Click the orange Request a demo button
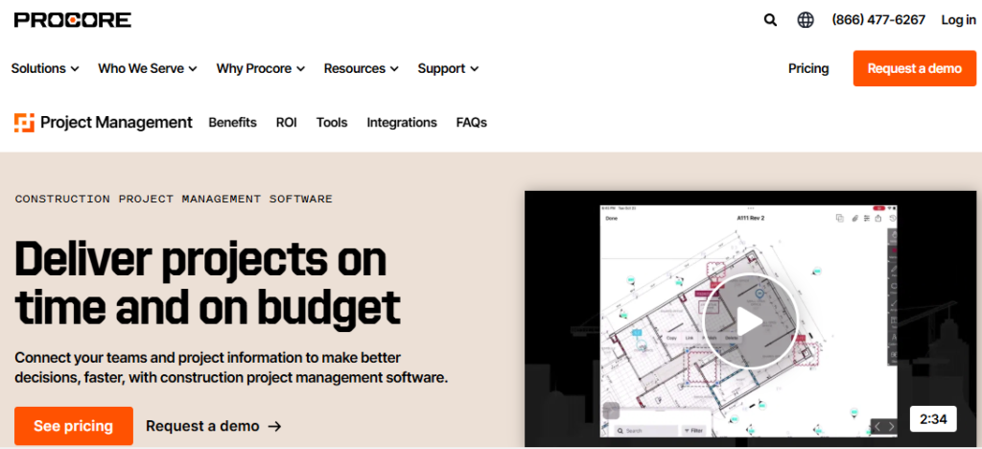 click(x=914, y=68)
